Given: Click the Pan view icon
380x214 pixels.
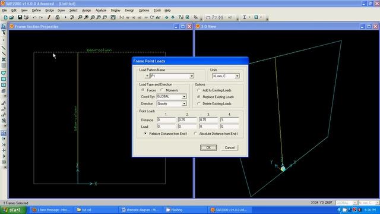Looking at the screenshot, I should pyautogui.click(x=113, y=17).
